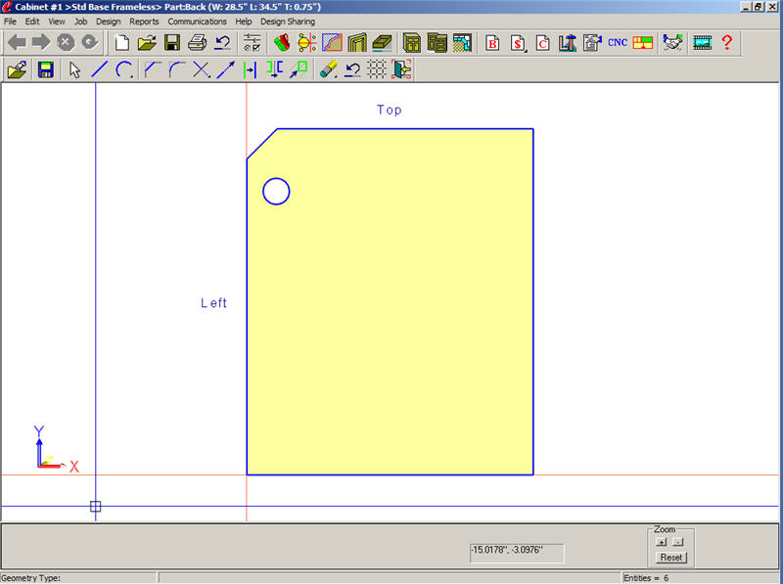Image resolution: width=783 pixels, height=584 pixels.
Task: Click the coordinate readout field
Action: 517,553
